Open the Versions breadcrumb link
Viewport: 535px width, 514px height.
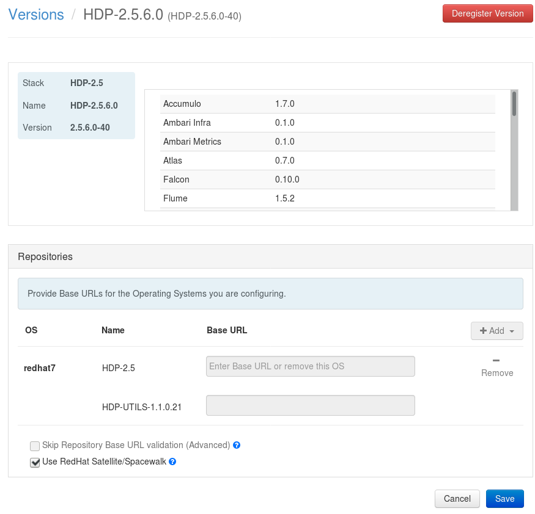tap(36, 15)
